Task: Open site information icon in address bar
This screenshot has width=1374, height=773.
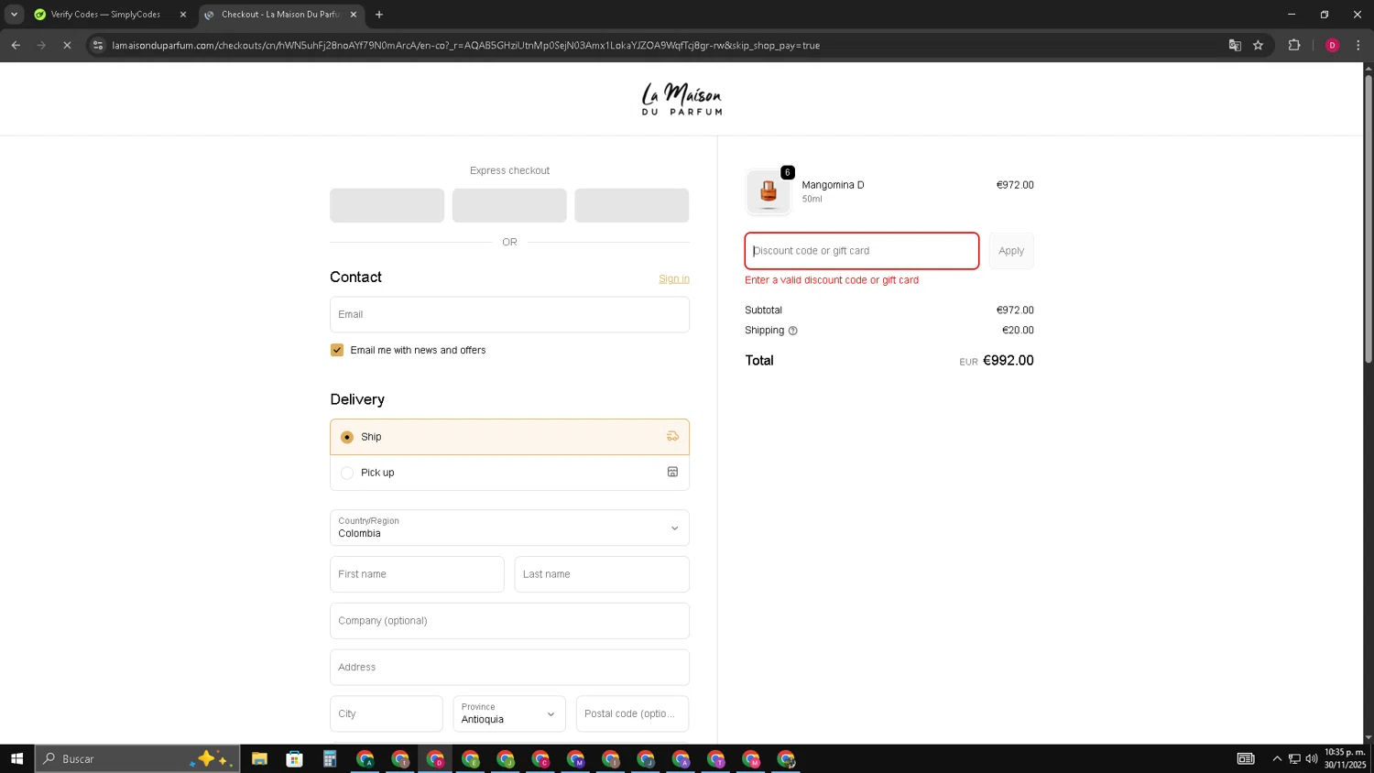Action: 98,45
